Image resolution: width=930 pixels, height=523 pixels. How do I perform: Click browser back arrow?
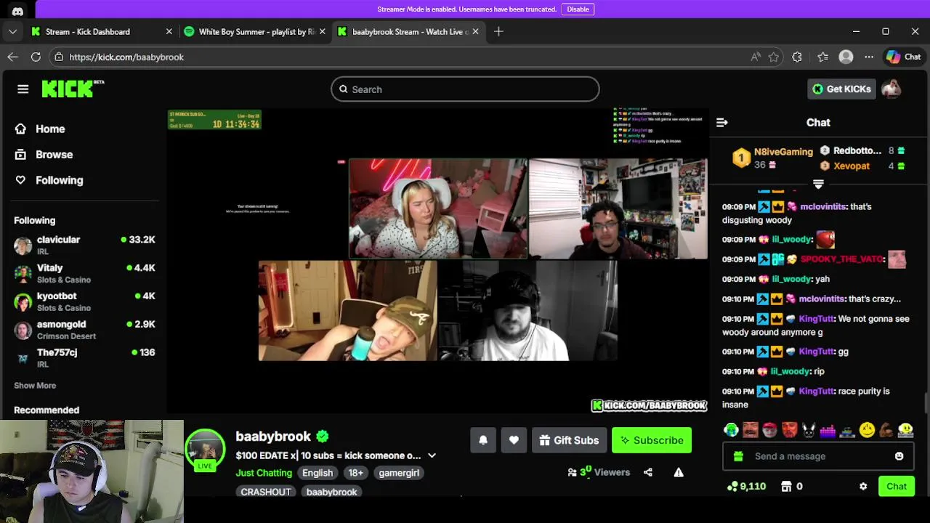(12, 57)
